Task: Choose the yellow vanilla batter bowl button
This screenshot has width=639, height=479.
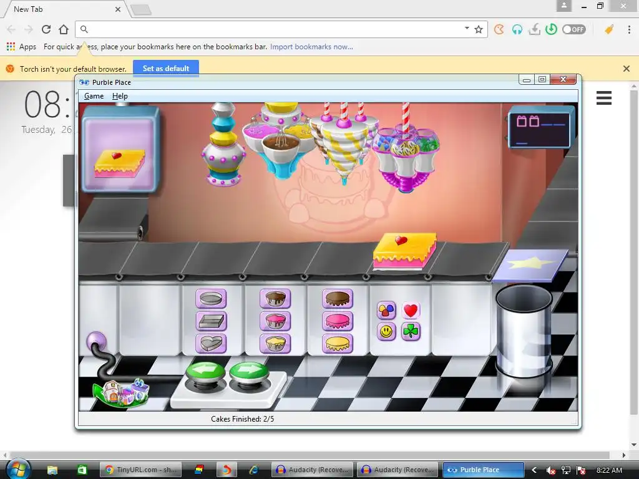Action: (275, 344)
